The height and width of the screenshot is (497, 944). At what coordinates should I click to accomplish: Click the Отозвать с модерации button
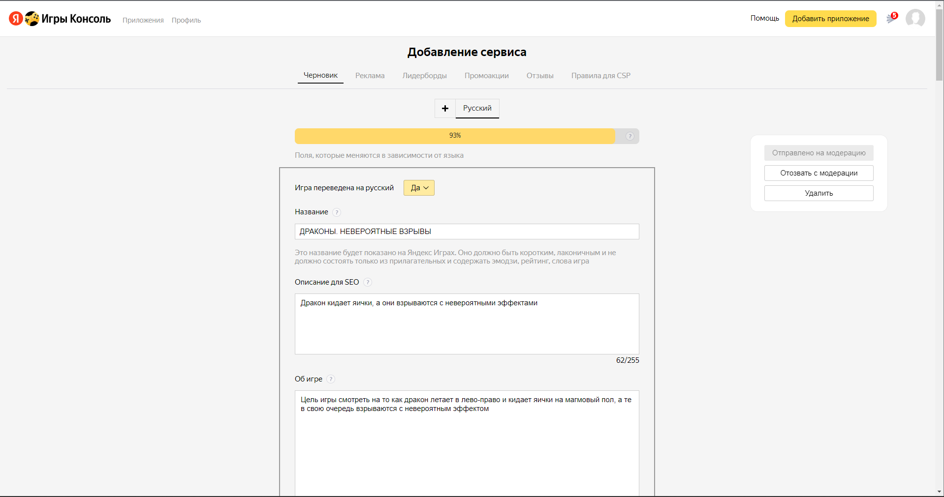point(818,173)
